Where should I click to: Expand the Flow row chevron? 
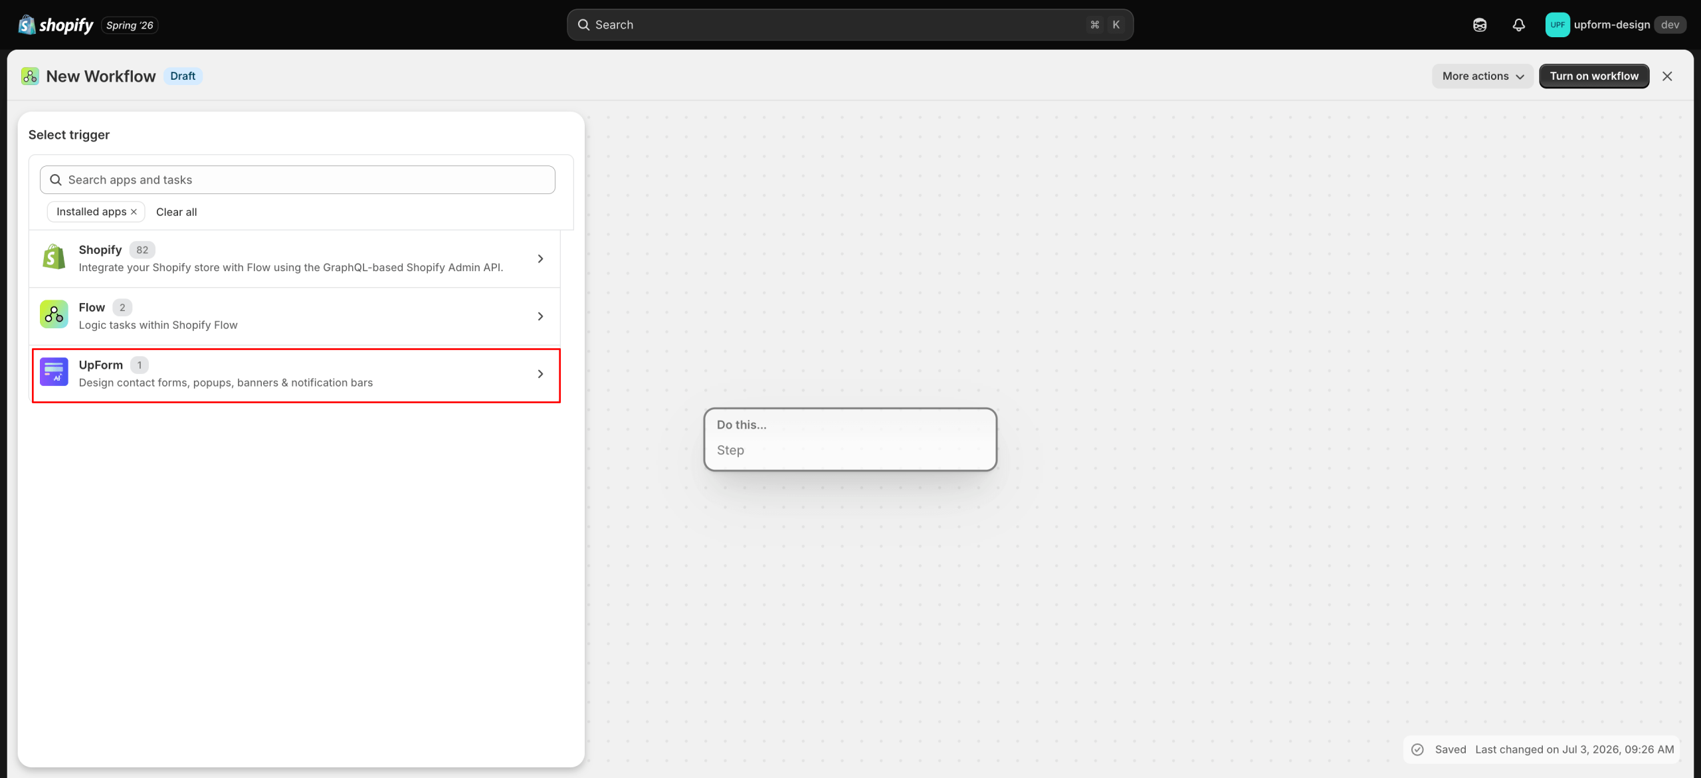[540, 316]
